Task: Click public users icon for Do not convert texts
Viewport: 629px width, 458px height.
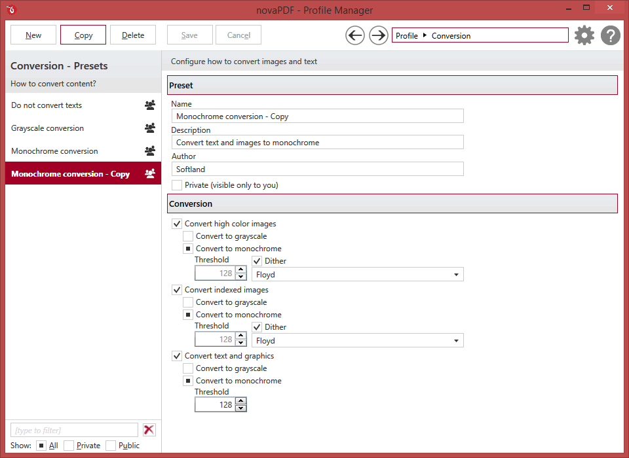Action: click(x=150, y=105)
